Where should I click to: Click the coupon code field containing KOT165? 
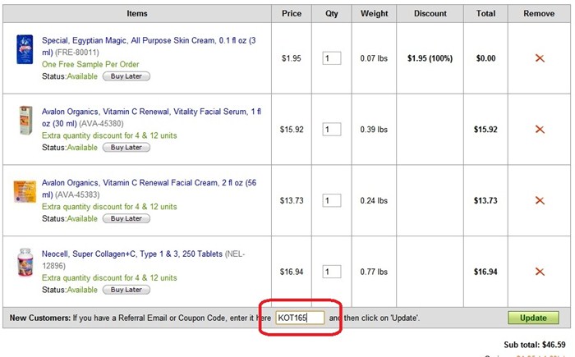(300, 318)
